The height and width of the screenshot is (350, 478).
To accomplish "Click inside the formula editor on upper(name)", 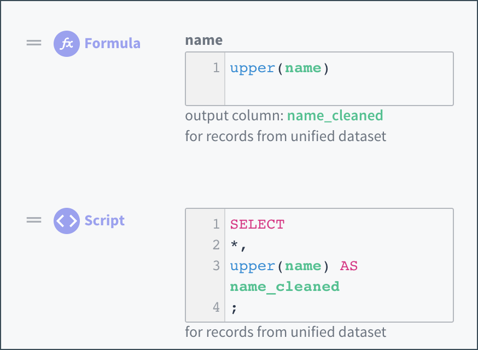I will pos(279,68).
